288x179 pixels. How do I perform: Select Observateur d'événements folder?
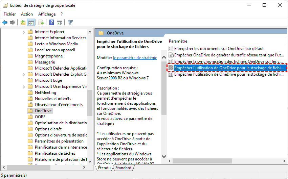(59, 105)
